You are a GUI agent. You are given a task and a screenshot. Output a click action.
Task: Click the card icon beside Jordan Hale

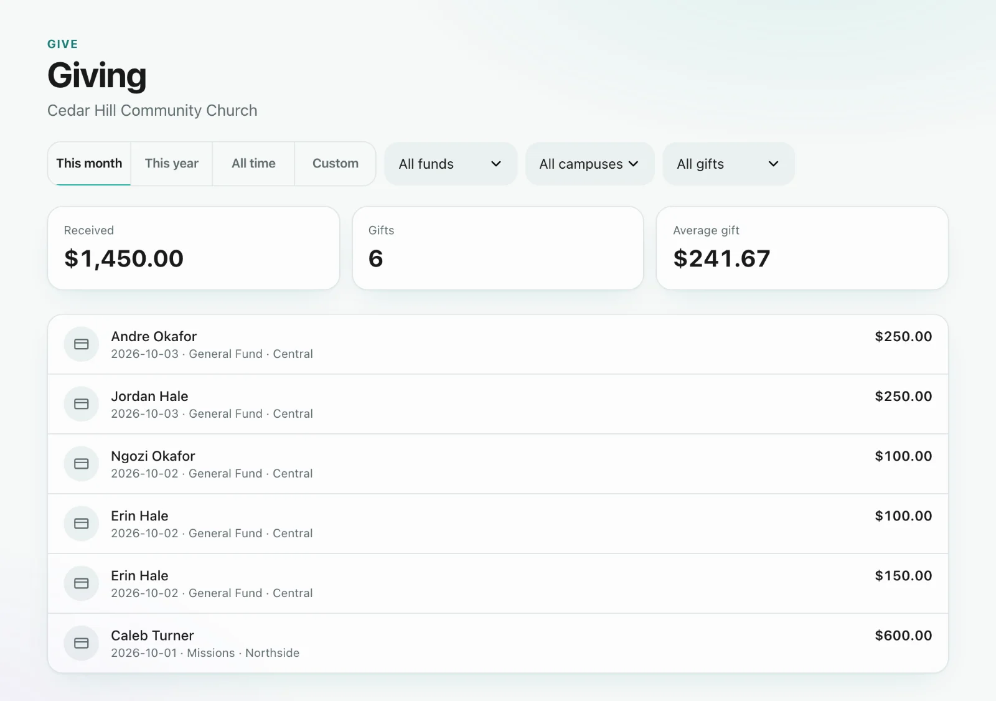coord(82,404)
